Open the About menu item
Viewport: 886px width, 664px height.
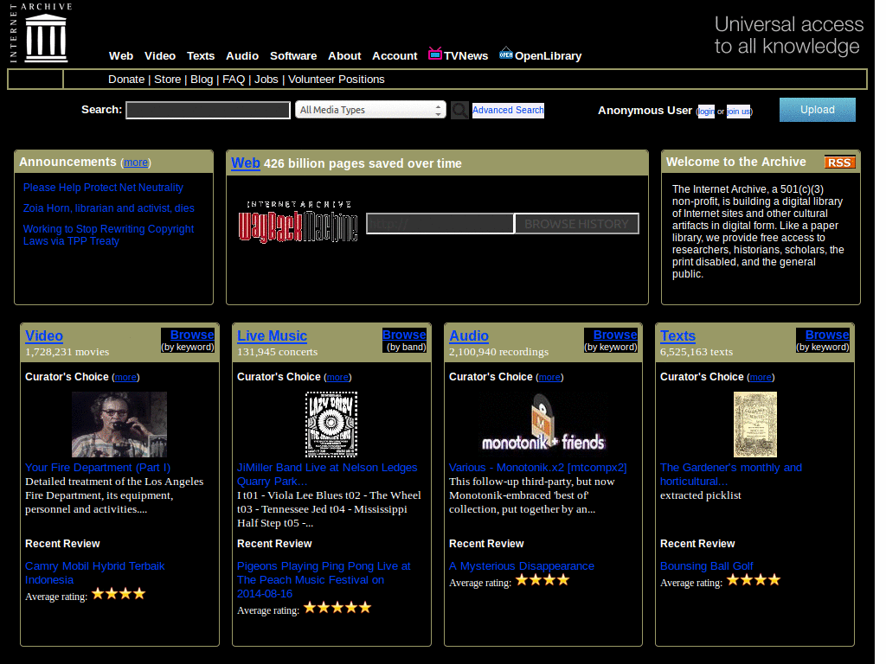344,56
